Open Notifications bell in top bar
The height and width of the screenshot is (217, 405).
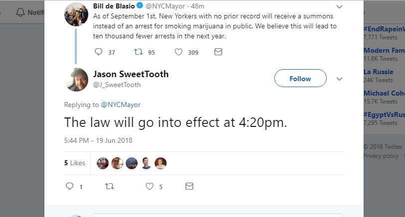[20, 12]
